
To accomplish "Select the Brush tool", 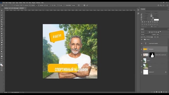I will click(2, 31).
